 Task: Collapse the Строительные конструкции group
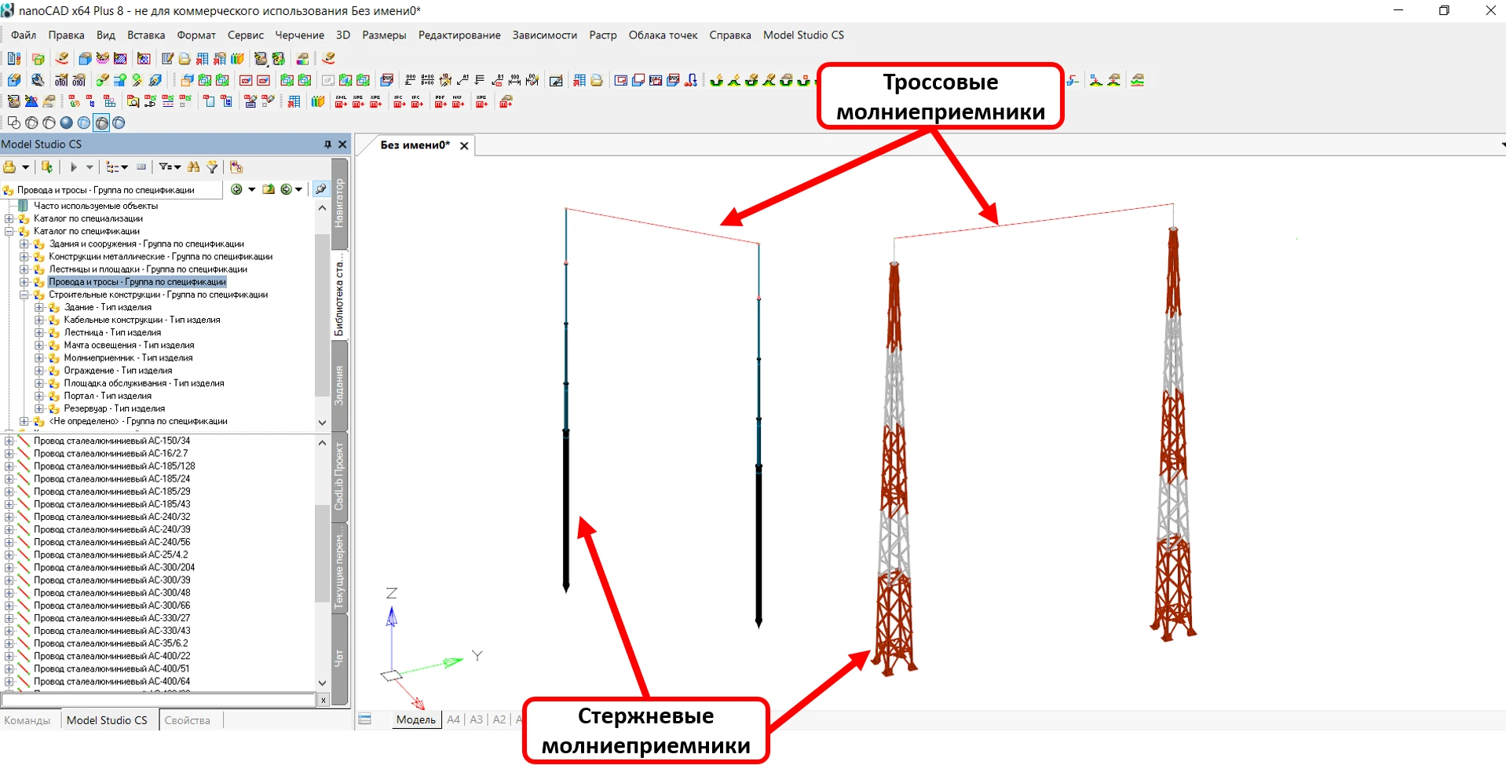coord(24,295)
